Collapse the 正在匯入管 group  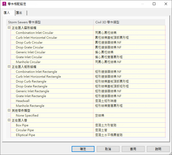click(x=9, y=120)
